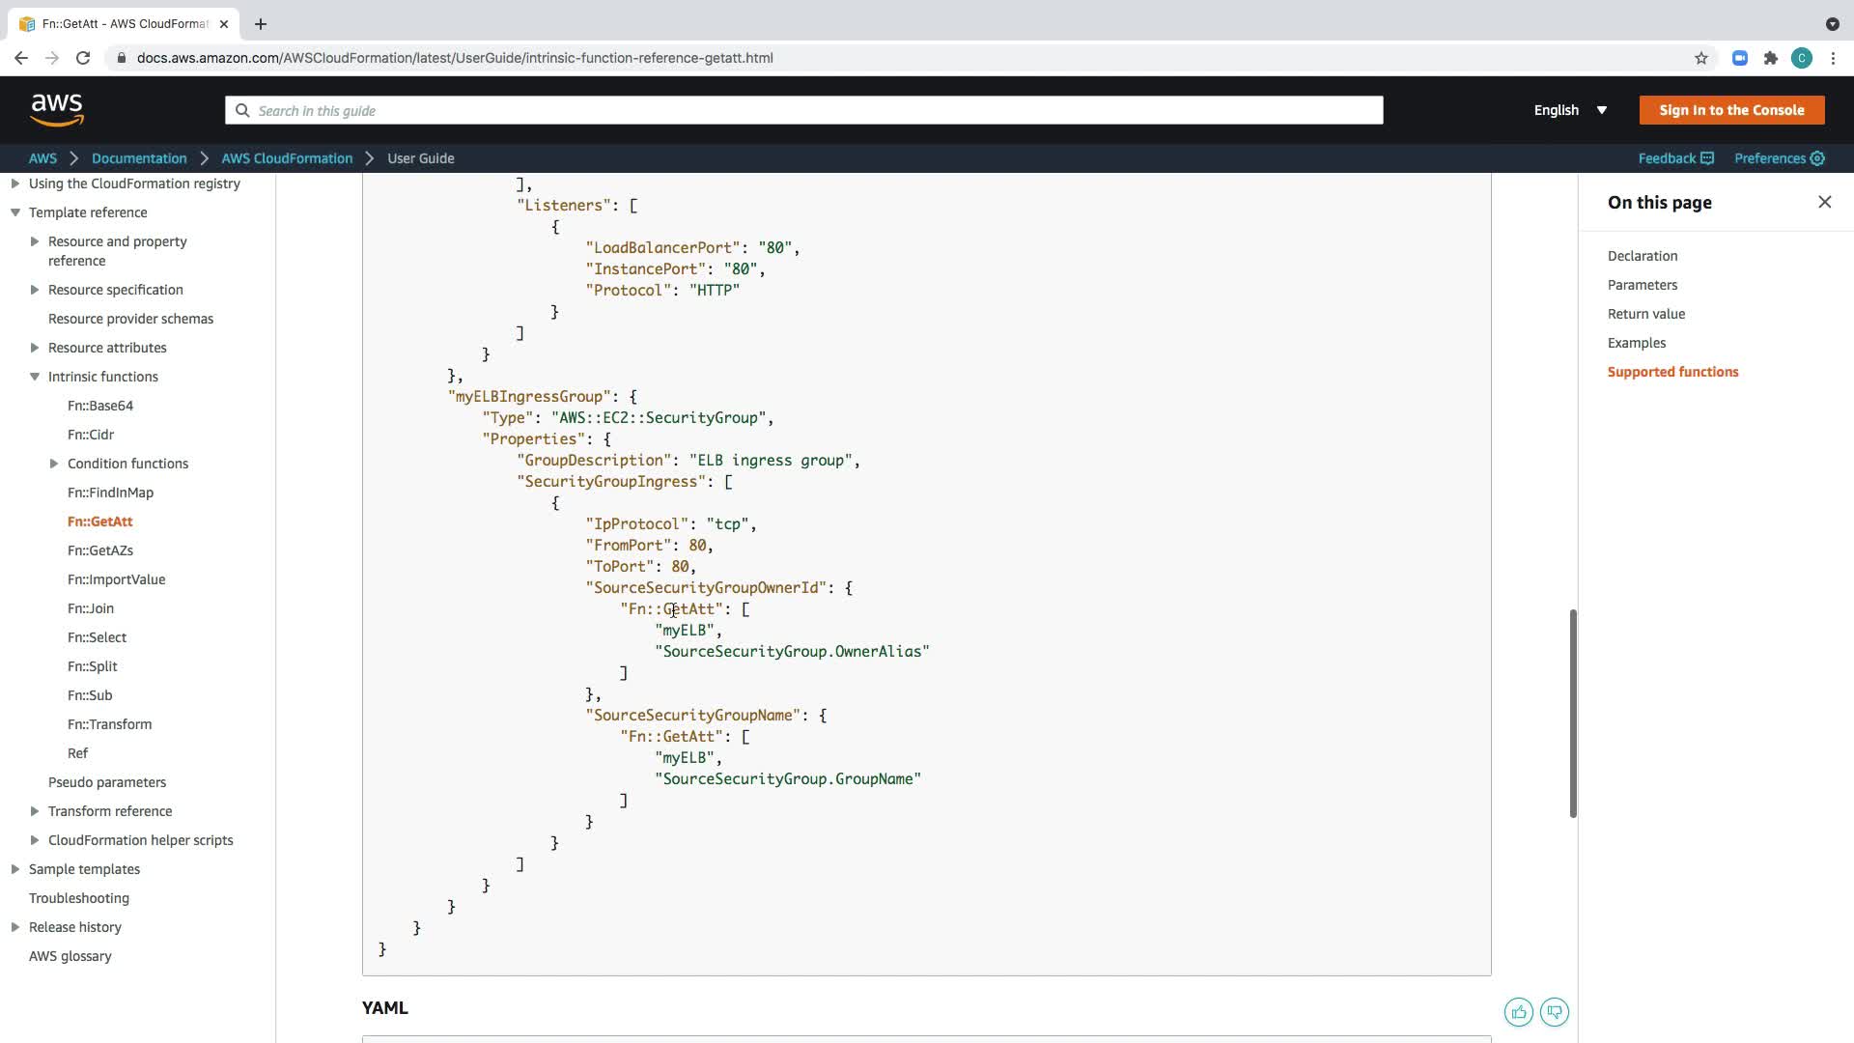Click the AWS logo icon

(57, 110)
